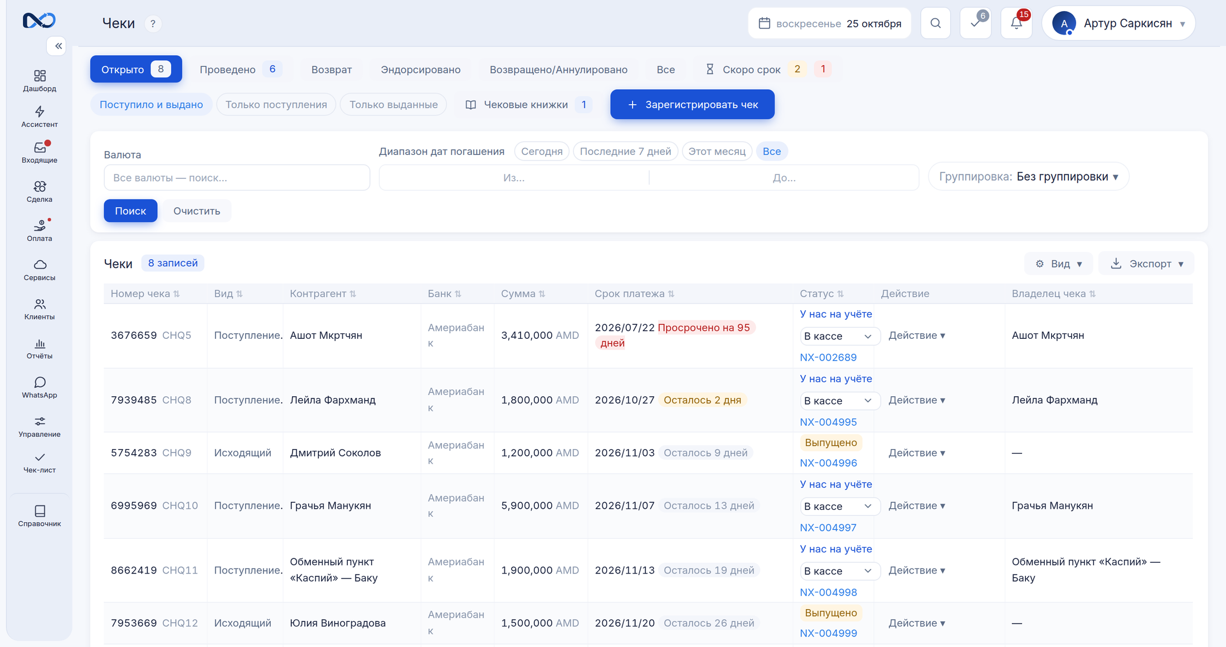This screenshot has height=647, width=1226.
Task: Open Управление sliders icon
Action: [40, 426]
